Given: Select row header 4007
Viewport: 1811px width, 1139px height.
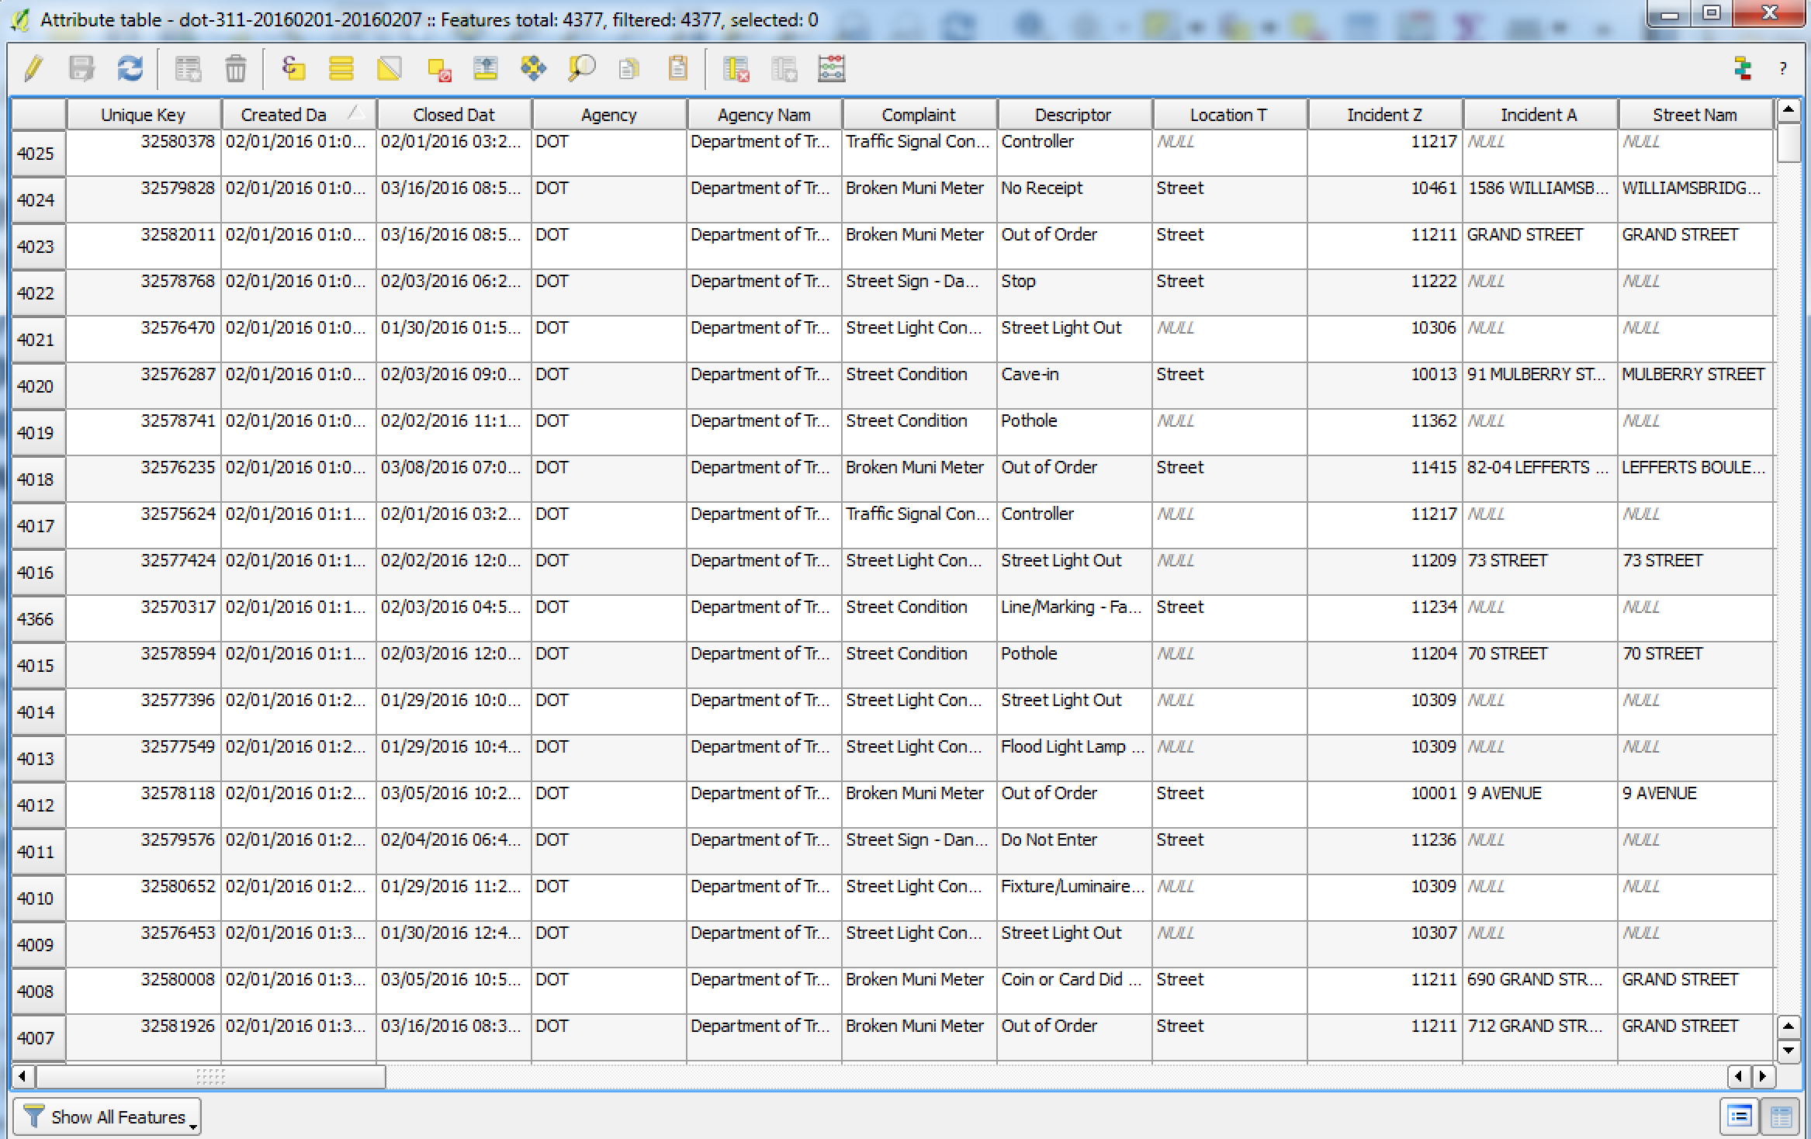Looking at the screenshot, I should (38, 1037).
